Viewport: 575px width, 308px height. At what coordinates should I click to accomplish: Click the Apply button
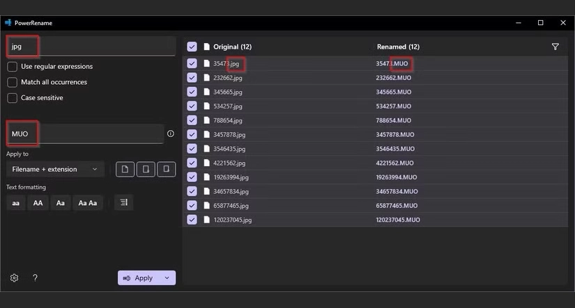pyautogui.click(x=139, y=278)
